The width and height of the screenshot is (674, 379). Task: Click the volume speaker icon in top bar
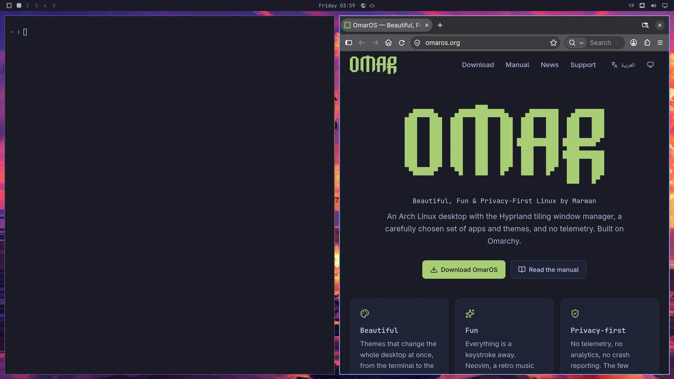(653, 5)
